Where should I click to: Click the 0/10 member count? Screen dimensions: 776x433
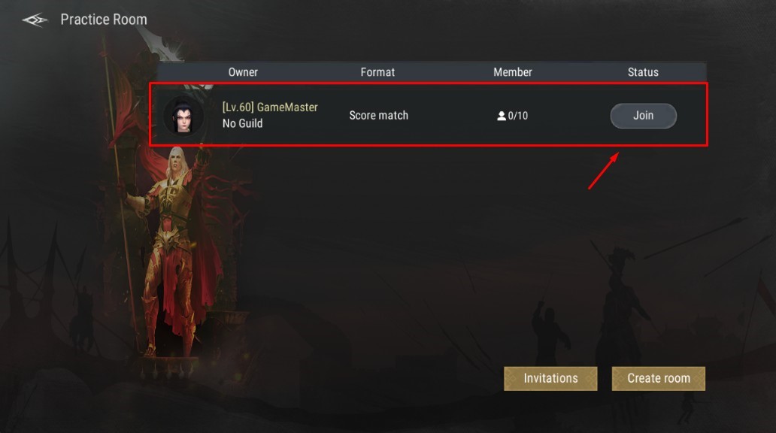click(x=517, y=116)
